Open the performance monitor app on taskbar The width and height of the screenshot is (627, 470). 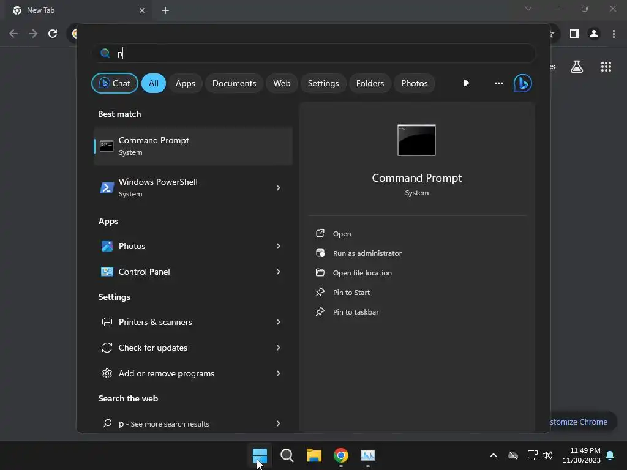tap(368, 455)
